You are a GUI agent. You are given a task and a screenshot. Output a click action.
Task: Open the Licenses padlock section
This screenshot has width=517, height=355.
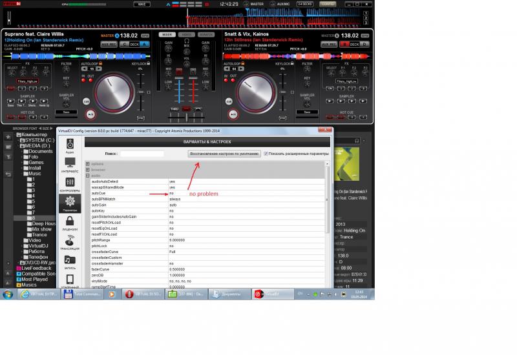coord(70,223)
